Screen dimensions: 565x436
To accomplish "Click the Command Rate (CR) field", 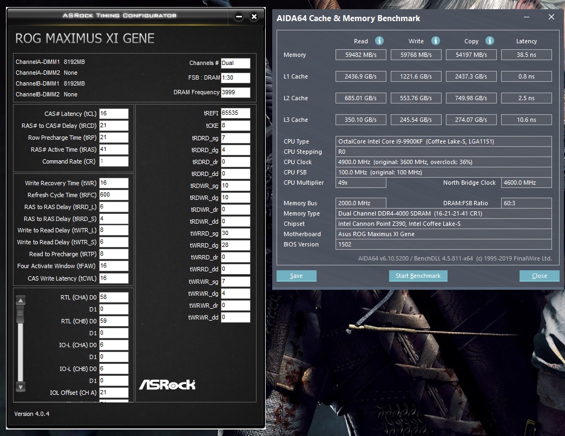I will pyautogui.click(x=114, y=161).
